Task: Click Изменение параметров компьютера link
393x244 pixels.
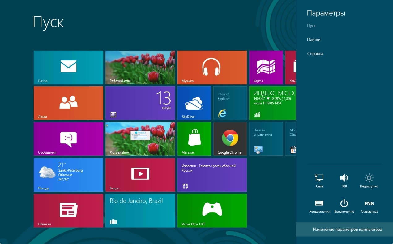Action: 347,230
